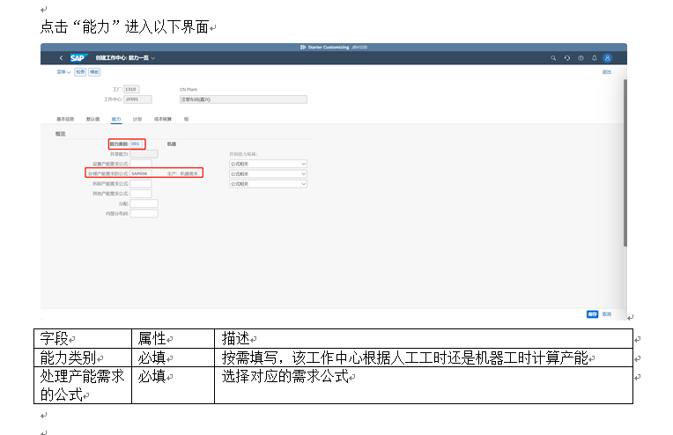This screenshot has width=673, height=435.
Task: Open the help question mark icon
Action: click(581, 58)
